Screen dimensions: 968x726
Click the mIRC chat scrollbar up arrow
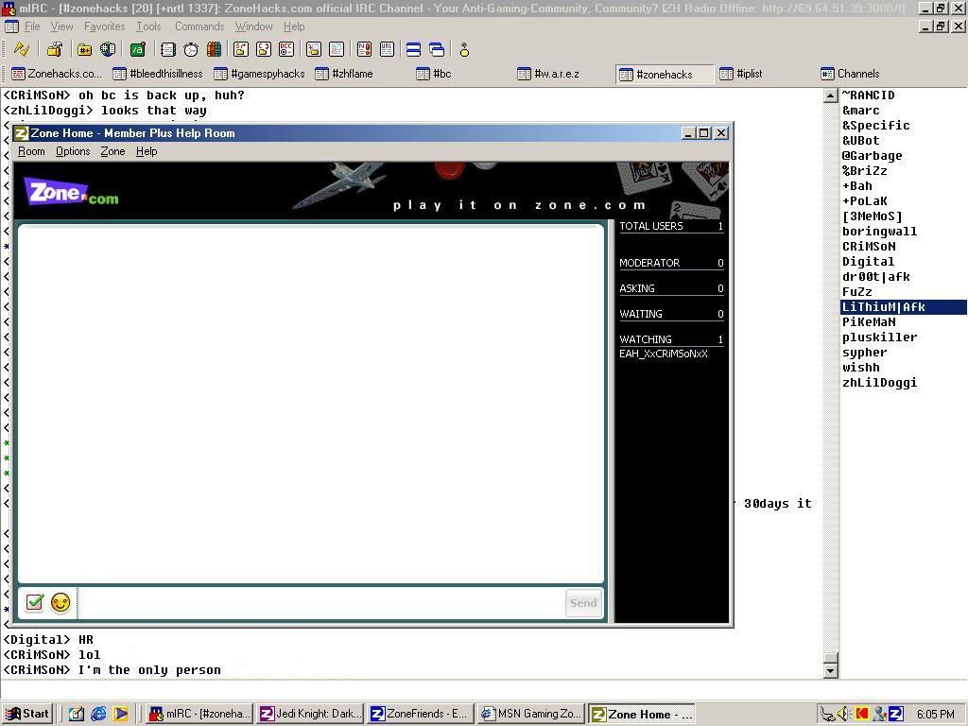click(830, 95)
